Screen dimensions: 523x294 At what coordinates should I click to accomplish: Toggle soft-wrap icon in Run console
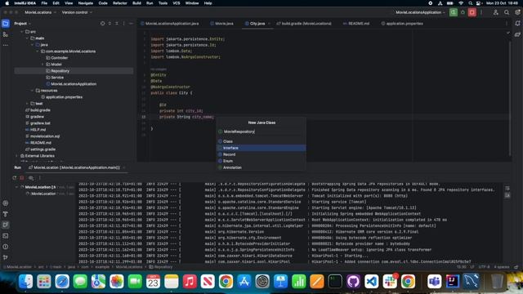click(x=507, y=189)
